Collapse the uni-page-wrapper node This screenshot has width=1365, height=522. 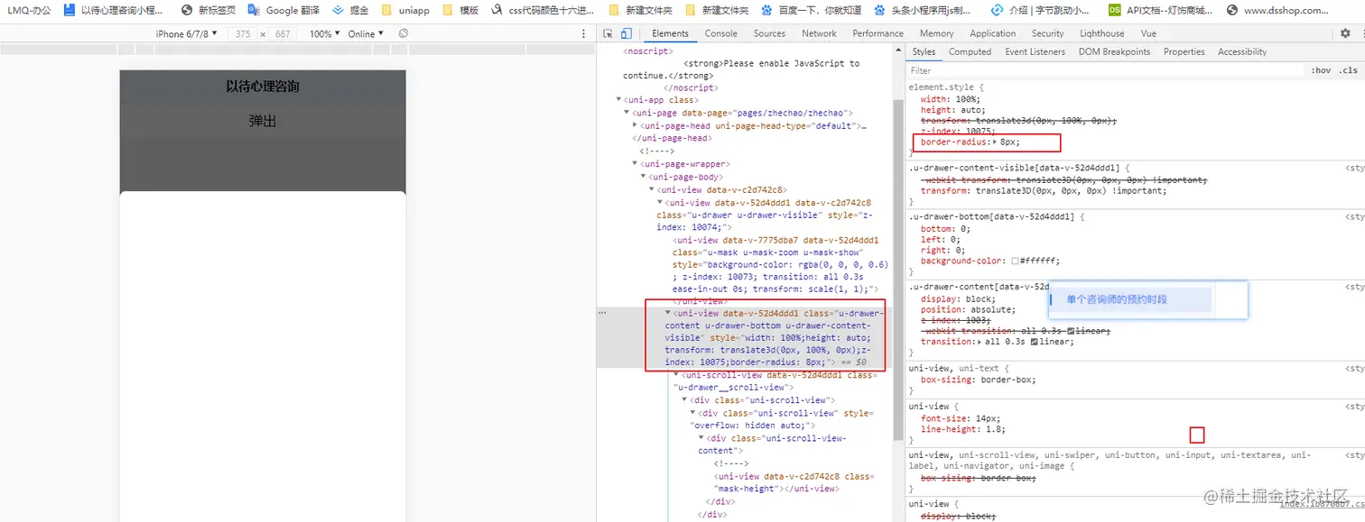[636, 164]
